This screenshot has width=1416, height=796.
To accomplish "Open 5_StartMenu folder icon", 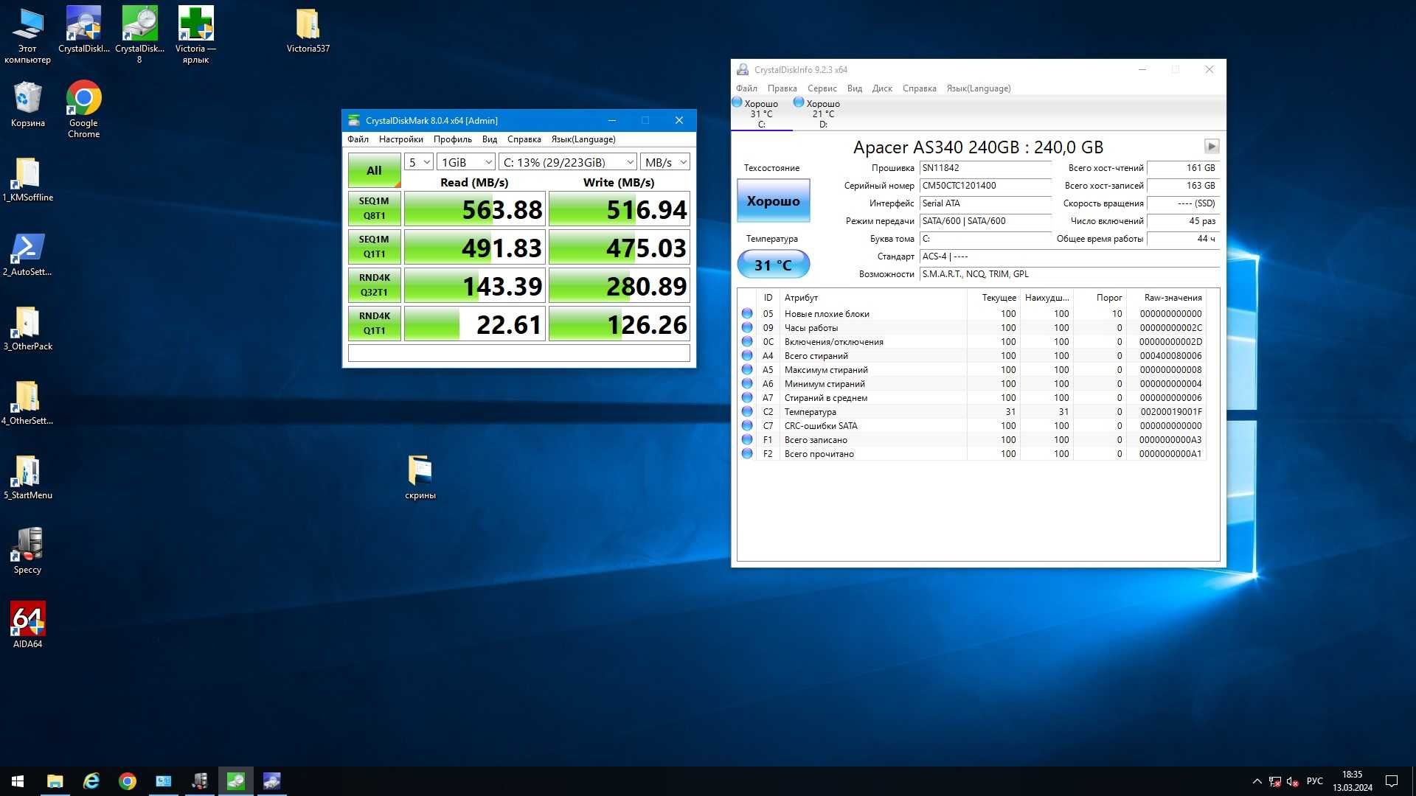I will 27,478.
